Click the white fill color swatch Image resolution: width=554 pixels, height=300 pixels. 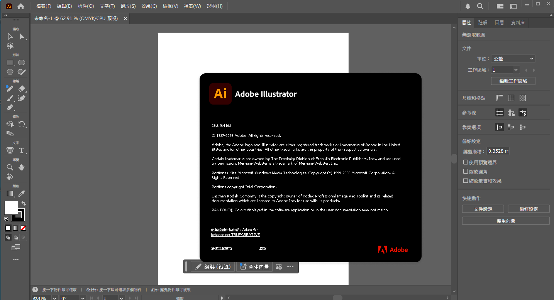coord(11,208)
